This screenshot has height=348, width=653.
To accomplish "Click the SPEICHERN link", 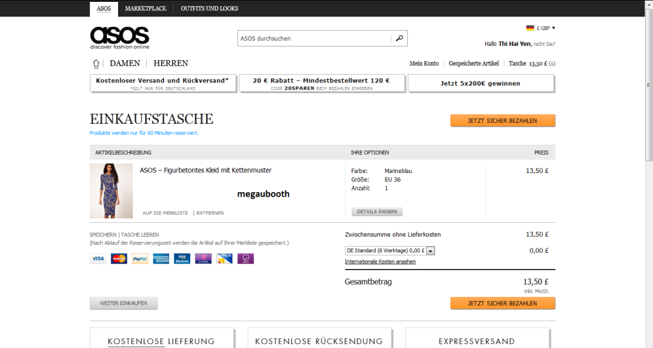I will point(103,234).
